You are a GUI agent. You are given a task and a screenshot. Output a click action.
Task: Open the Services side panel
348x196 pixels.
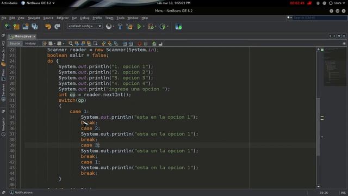click(3, 93)
